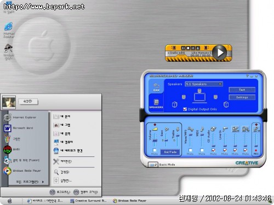Open 검색 search in the start menu
This screenshot has width=274, height=205.
[x=61, y=172]
